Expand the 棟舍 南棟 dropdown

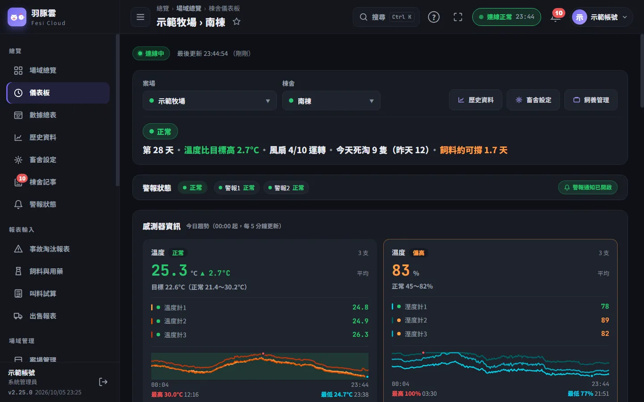[x=331, y=100]
